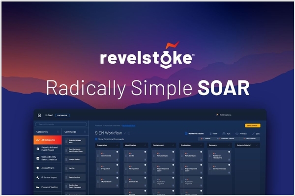Image resolution: width=295 pixels, height=196 pixels.
Task: Delete the 'Alert received' card with its trash icon
Action: [x=117, y=160]
